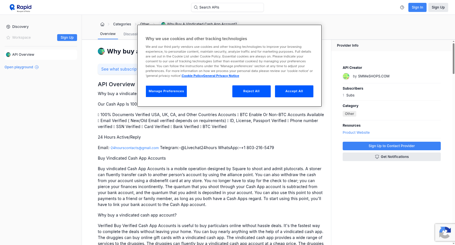Open the General Privacy Notice link
Screen dimensions: 455x245
pos(221,76)
